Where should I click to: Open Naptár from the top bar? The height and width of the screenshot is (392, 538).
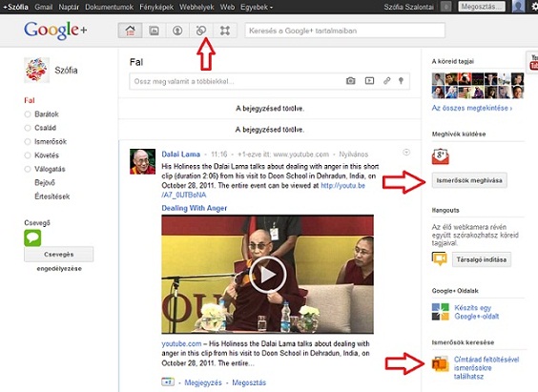pos(69,7)
